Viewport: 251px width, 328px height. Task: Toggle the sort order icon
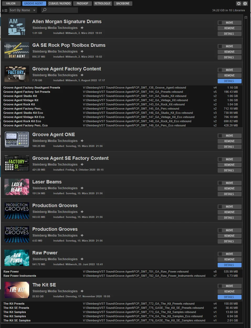[x=5, y=10]
